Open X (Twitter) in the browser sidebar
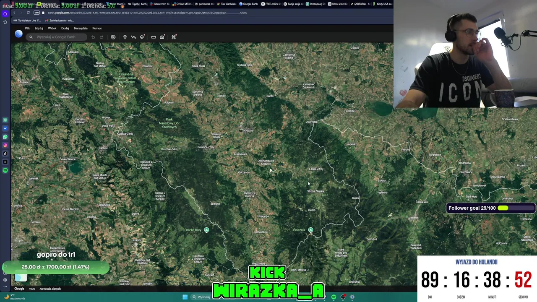 point(5,162)
